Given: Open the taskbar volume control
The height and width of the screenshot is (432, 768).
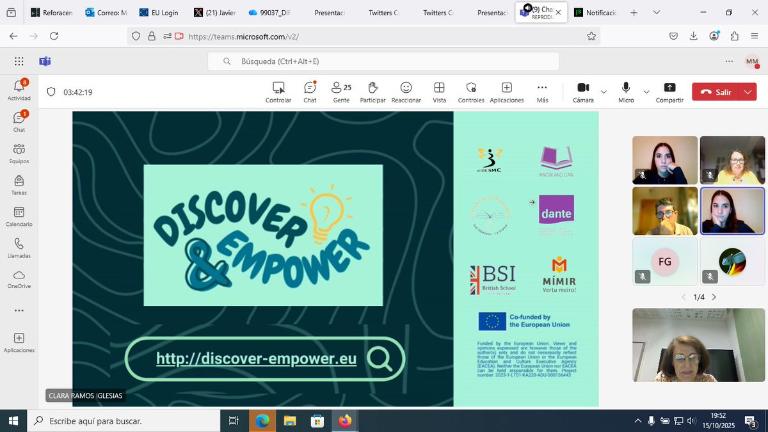Looking at the screenshot, I should point(691,420).
